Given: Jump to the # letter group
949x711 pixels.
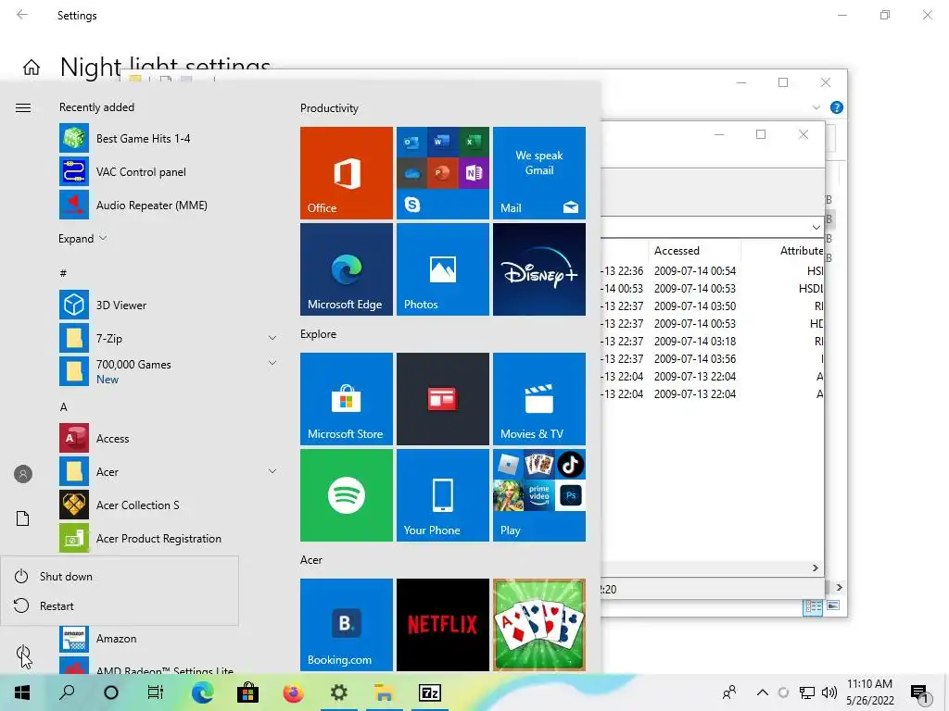Looking at the screenshot, I should coord(63,273).
